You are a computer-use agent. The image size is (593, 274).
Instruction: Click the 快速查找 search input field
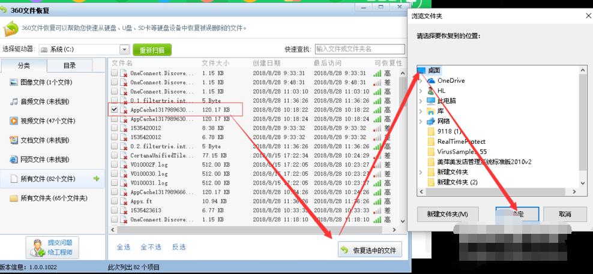coord(360,49)
